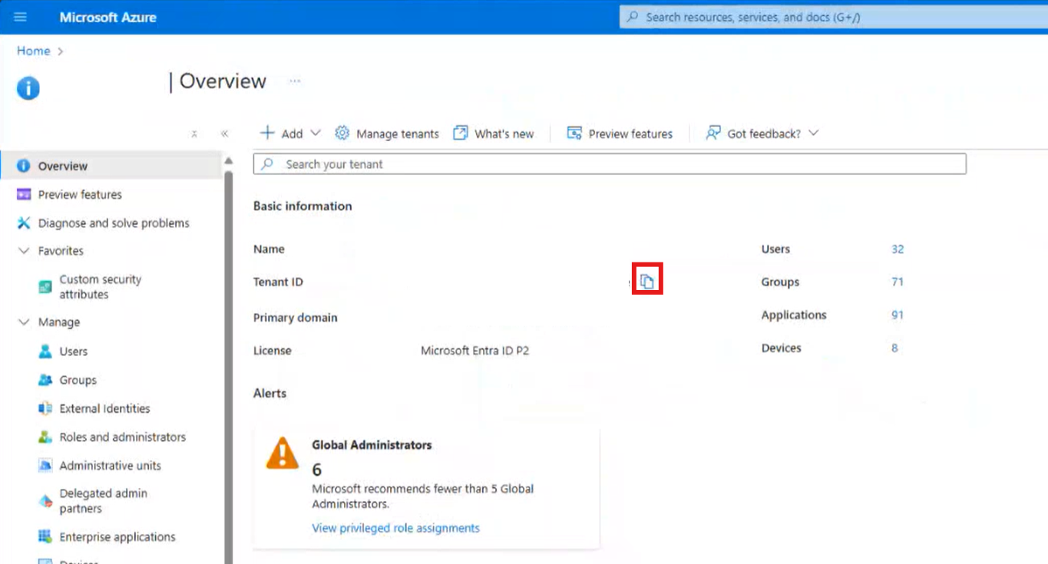Click the blue info icon beside Overview title

[28, 88]
